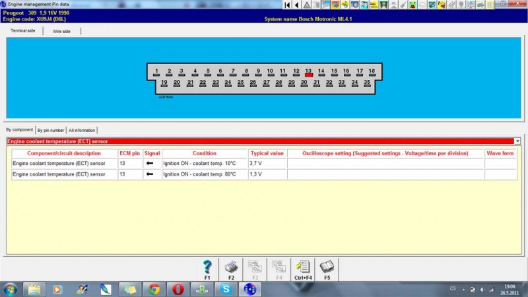Open Skype from the taskbar
This screenshot has width=528, height=297.
tap(226, 289)
